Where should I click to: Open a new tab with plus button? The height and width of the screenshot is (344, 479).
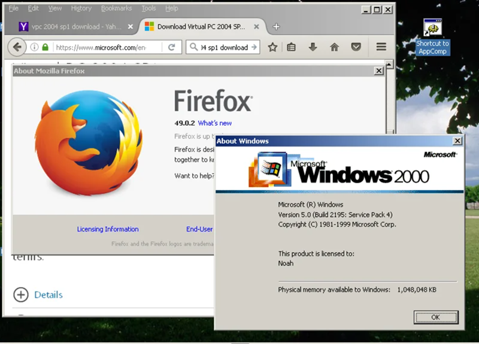tap(276, 27)
